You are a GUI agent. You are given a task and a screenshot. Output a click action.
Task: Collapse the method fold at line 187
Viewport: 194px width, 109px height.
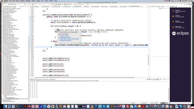pos(34,15)
